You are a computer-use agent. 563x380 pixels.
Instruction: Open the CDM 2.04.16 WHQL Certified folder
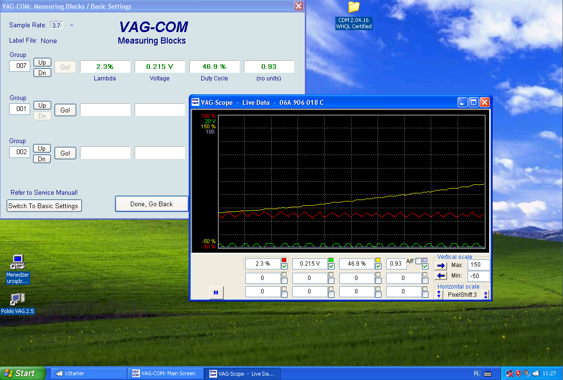click(354, 15)
